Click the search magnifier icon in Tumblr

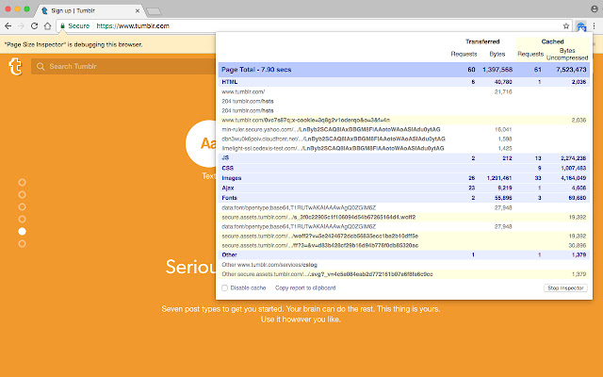point(40,66)
